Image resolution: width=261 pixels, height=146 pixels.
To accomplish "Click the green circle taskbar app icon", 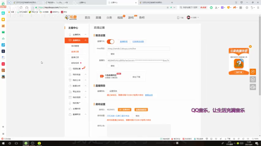I will (x=26, y=143).
